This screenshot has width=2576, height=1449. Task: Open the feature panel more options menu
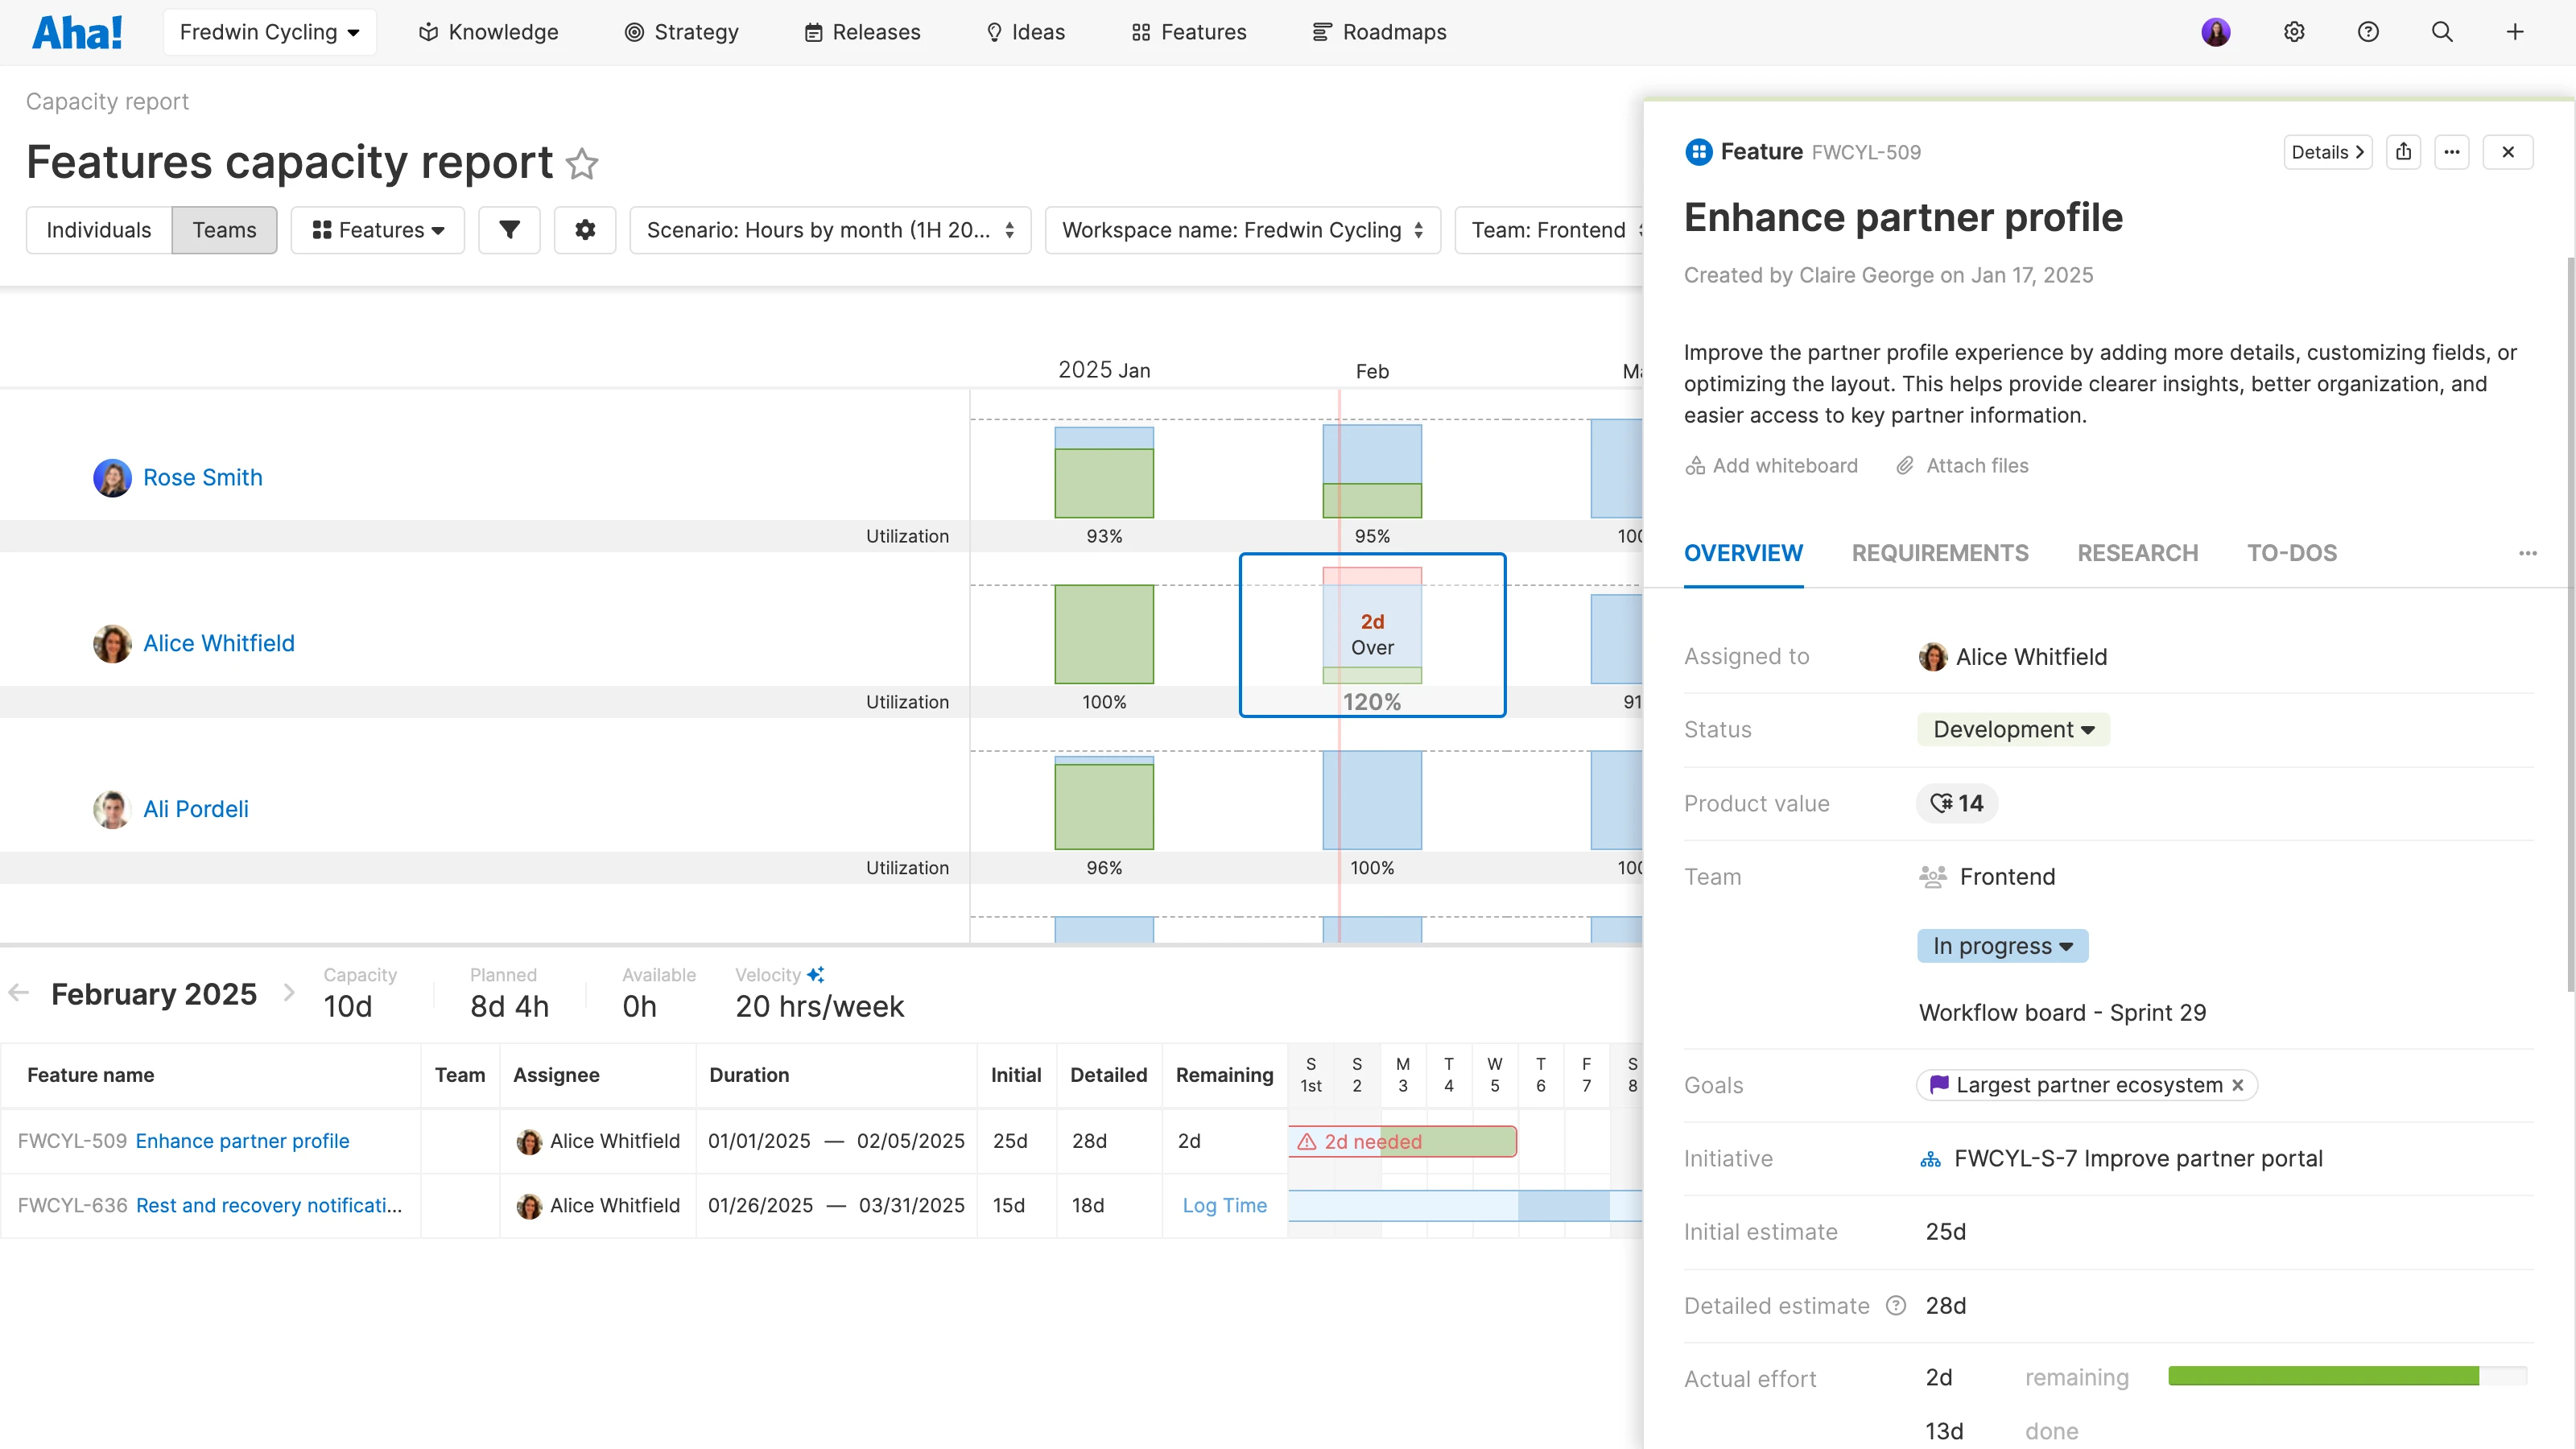pos(2451,152)
